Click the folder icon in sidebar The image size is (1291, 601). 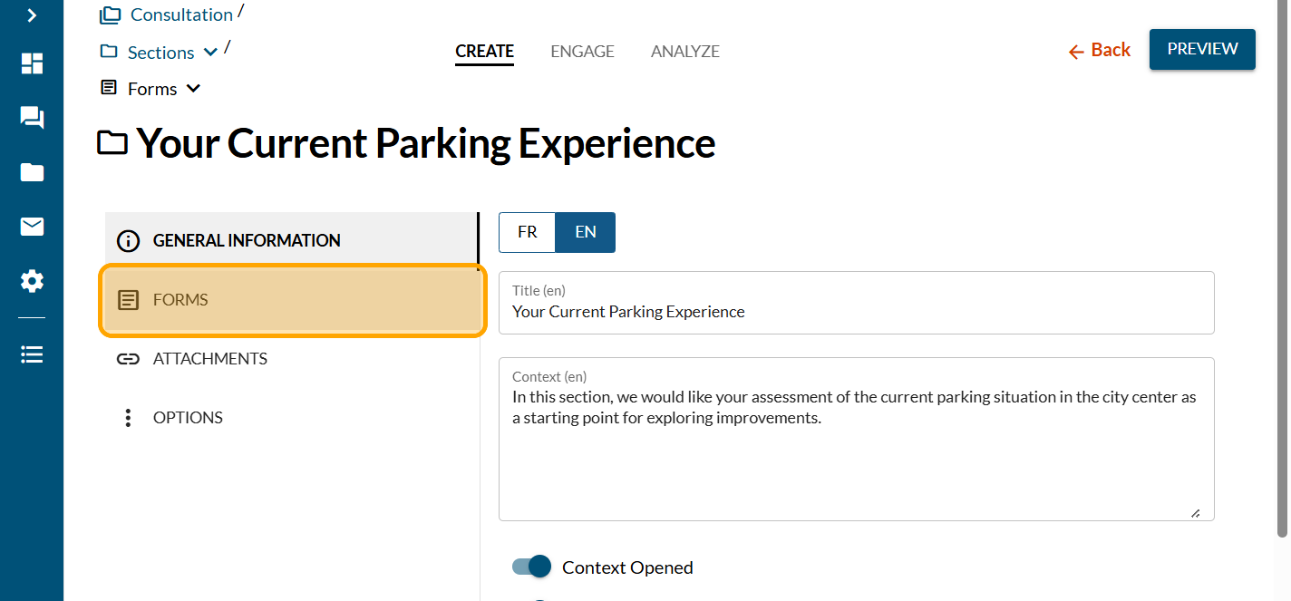32,172
